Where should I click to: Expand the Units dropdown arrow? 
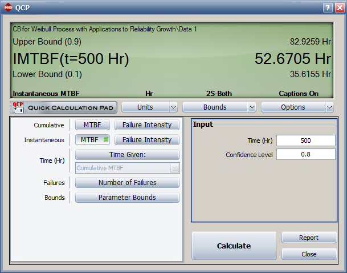click(x=173, y=107)
